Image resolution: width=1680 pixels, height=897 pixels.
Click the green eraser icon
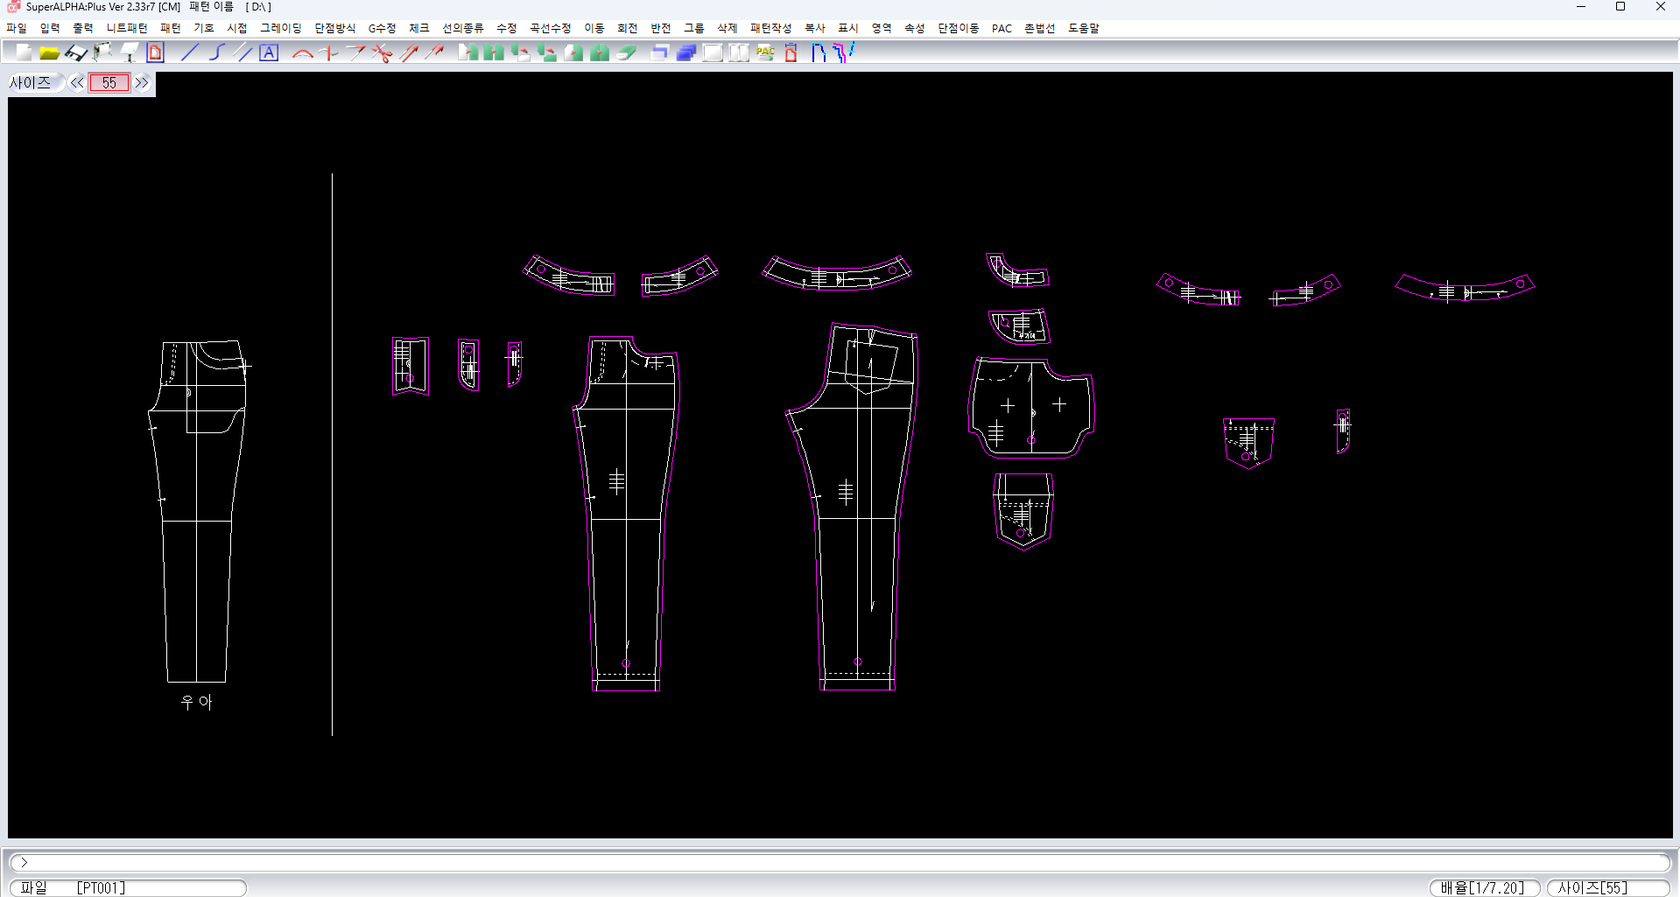(x=626, y=53)
